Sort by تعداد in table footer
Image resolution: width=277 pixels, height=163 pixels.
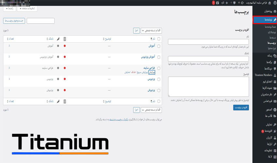[x=10, y=101]
